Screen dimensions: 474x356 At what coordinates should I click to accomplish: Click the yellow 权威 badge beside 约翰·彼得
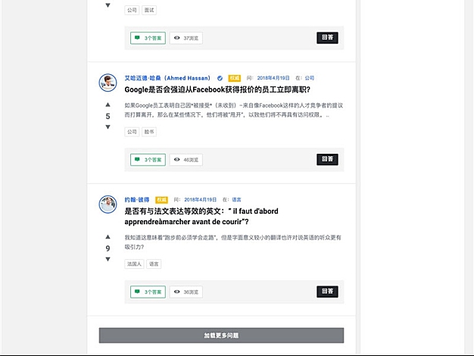[x=161, y=200]
